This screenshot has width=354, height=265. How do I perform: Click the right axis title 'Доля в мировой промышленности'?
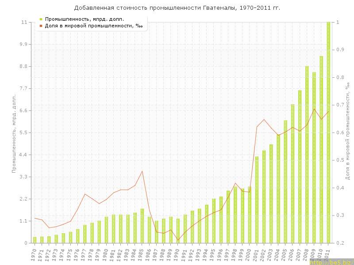point(348,131)
